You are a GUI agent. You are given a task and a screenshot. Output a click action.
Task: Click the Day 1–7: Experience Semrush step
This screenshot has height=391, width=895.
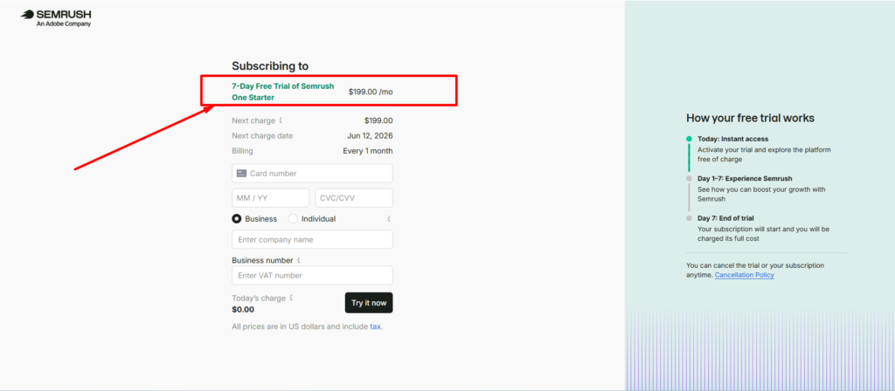(x=745, y=178)
